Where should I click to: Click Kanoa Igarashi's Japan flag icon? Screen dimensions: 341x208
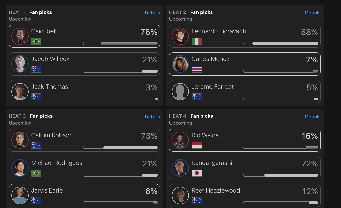[197, 173]
